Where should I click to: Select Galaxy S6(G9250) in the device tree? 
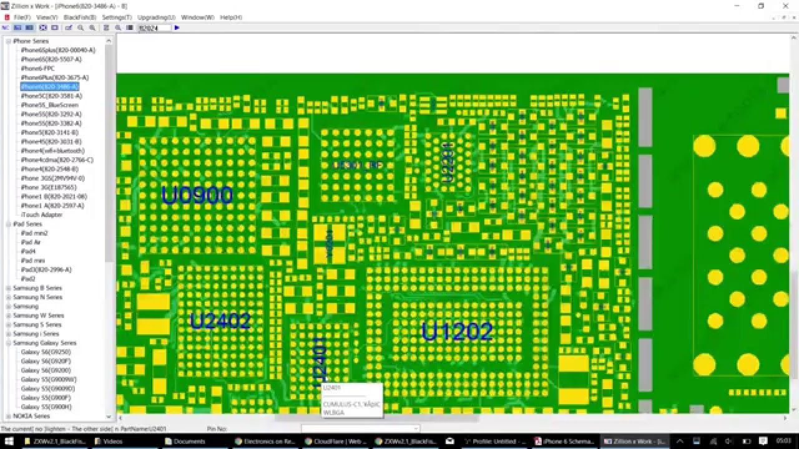click(x=46, y=352)
